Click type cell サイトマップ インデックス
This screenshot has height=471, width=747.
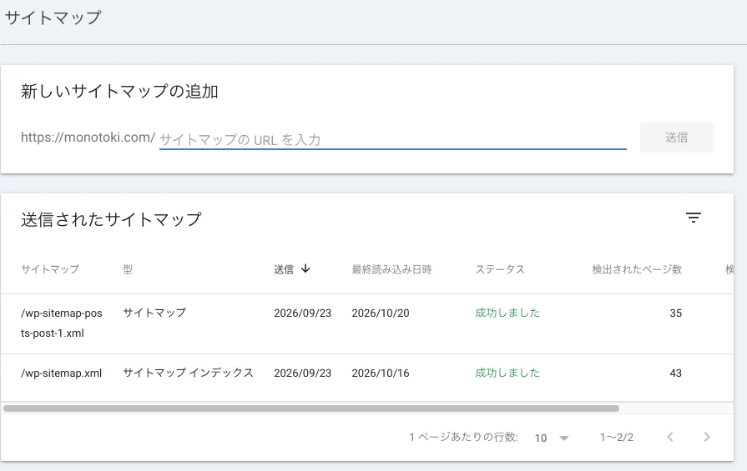(x=188, y=373)
